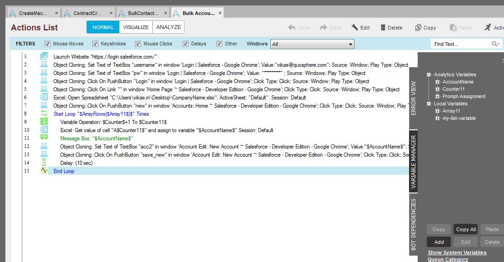Click the Copy All button
The image size is (504, 262).
click(x=466, y=229)
